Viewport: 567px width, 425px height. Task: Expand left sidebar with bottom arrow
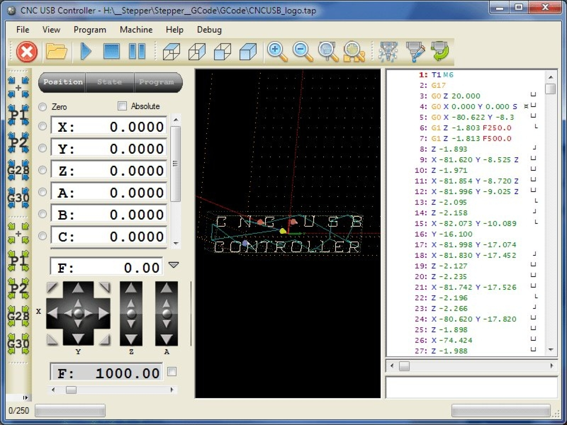pyautogui.click(x=26, y=398)
